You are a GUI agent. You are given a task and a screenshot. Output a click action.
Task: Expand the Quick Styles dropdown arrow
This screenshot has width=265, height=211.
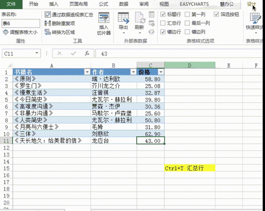point(256,33)
